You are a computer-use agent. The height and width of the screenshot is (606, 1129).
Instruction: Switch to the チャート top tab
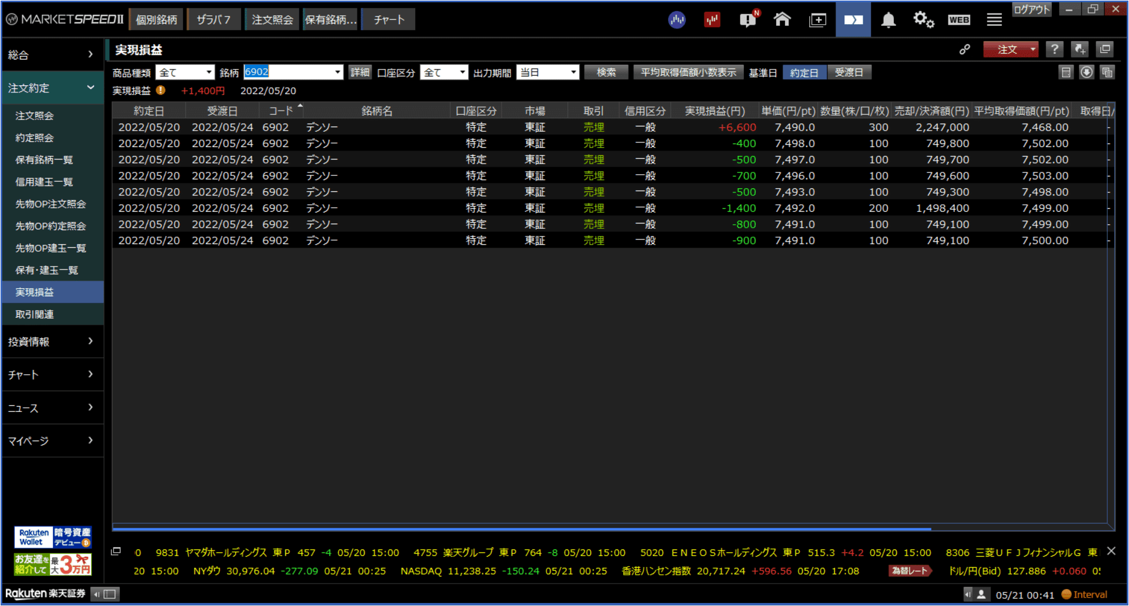coord(389,19)
